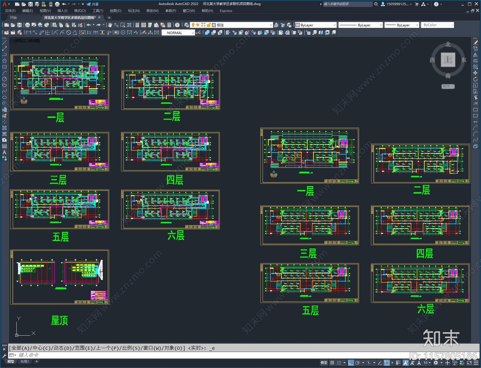Image resolution: width=481 pixels, height=368 pixels.
Task: Open the 绘图(D) menu
Action: click(x=115, y=11)
